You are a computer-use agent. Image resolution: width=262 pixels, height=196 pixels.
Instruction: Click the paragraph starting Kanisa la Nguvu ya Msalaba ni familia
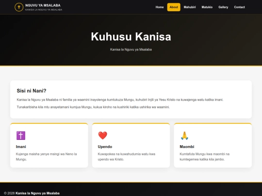coord(120,100)
